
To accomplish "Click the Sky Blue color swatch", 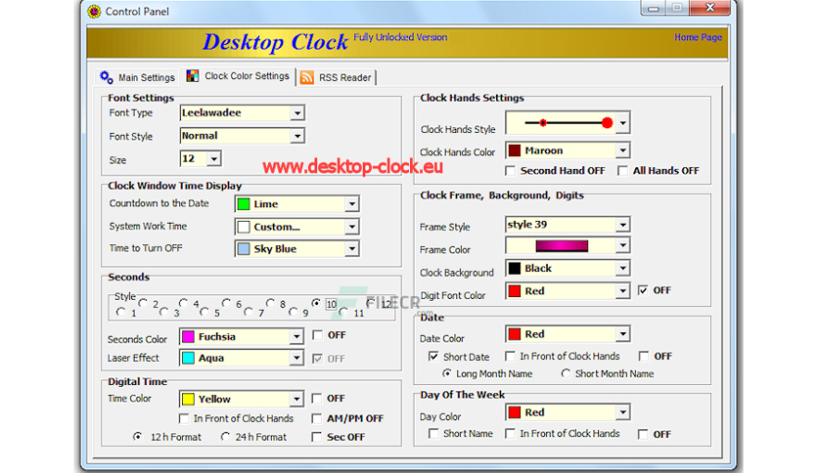I will pos(244,249).
